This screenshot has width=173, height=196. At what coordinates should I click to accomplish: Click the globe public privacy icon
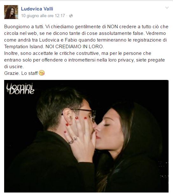(x=71, y=16)
